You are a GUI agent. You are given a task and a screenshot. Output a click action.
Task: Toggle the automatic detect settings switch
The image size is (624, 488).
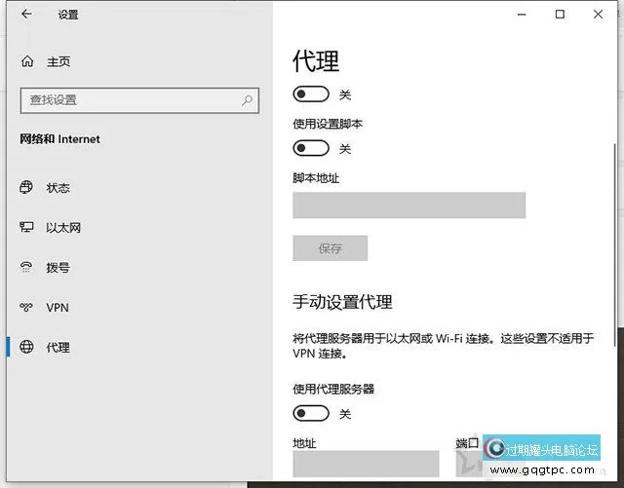pos(311,94)
